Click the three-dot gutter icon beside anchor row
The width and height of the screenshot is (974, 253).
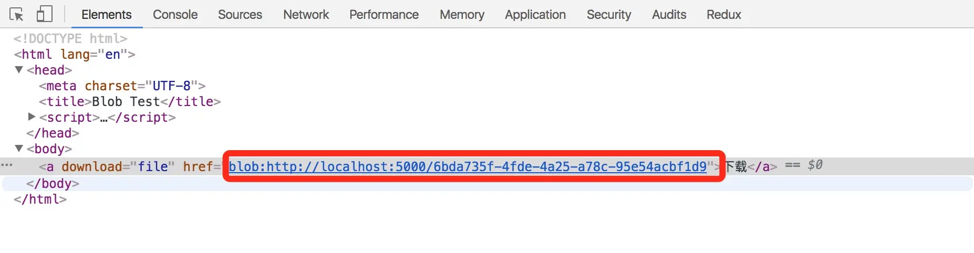pos(7,165)
